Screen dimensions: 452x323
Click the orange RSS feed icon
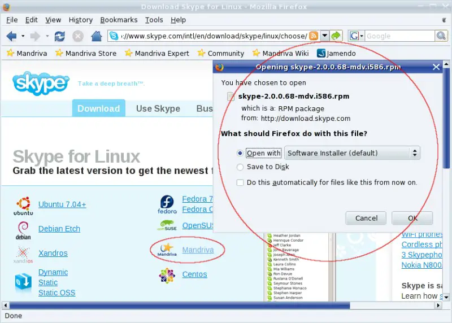314,36
